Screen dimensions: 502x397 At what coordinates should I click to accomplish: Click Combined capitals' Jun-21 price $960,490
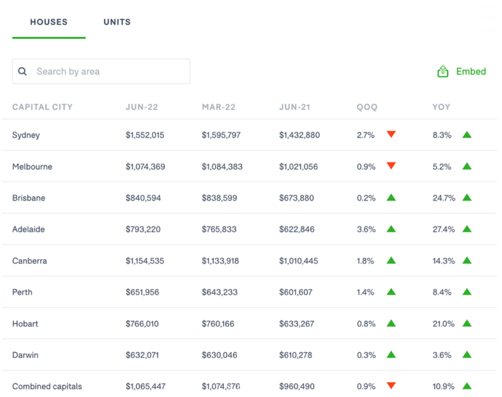coord(297,387)
